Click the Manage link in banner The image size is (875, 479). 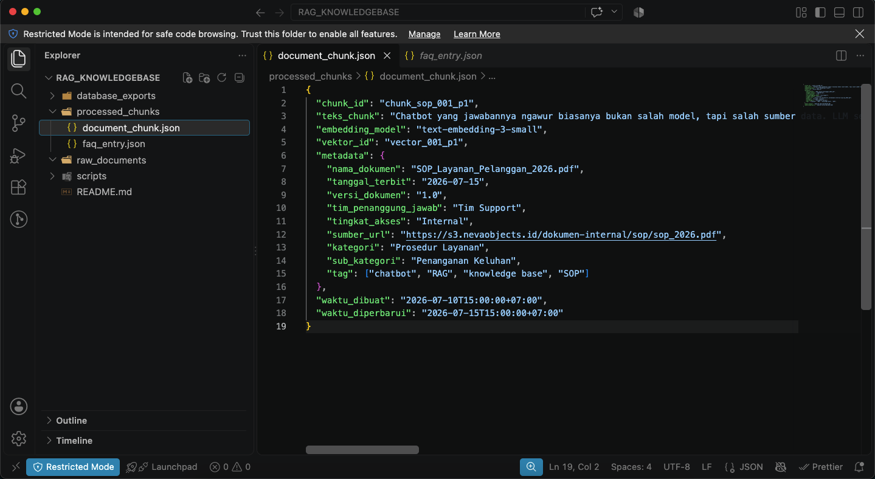(x=424, y=34)
